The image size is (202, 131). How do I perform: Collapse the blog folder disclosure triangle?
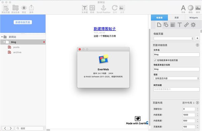4,42
